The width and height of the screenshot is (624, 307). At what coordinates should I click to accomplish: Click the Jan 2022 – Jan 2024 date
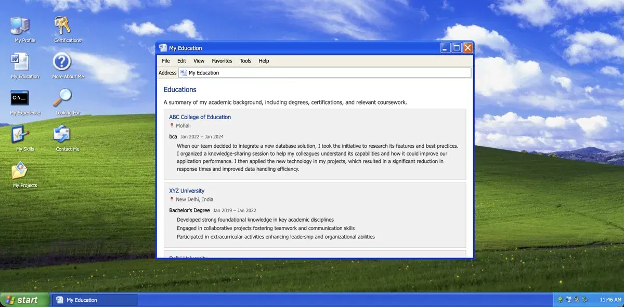[202, 136]
